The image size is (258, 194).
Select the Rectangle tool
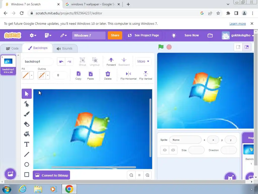click(x=27, y=175)
